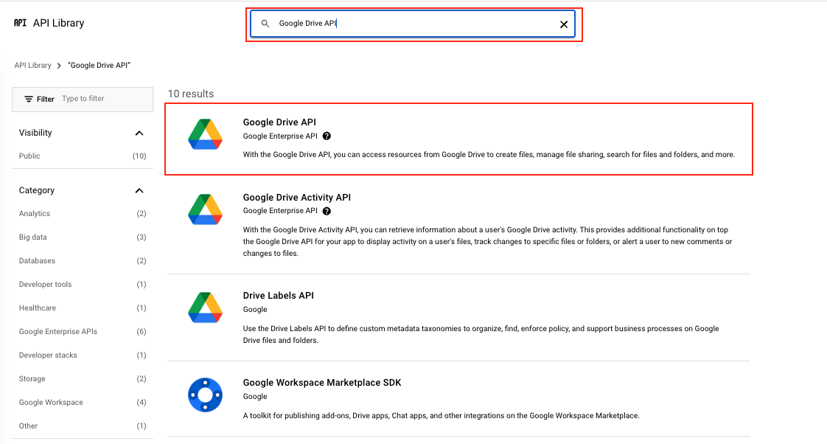Click the Google publisher label under Drive Labels API
The height and width of the screenshot is (444, 827).
pos(255,309)
